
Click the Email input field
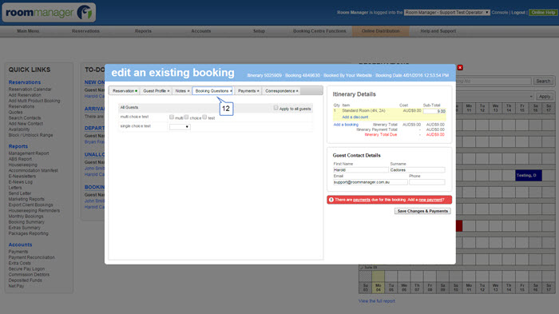click(x=370, y=182)
